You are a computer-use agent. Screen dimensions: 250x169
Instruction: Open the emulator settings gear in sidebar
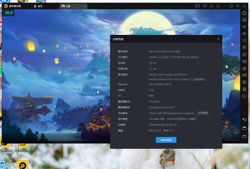(x=244, y=13)
